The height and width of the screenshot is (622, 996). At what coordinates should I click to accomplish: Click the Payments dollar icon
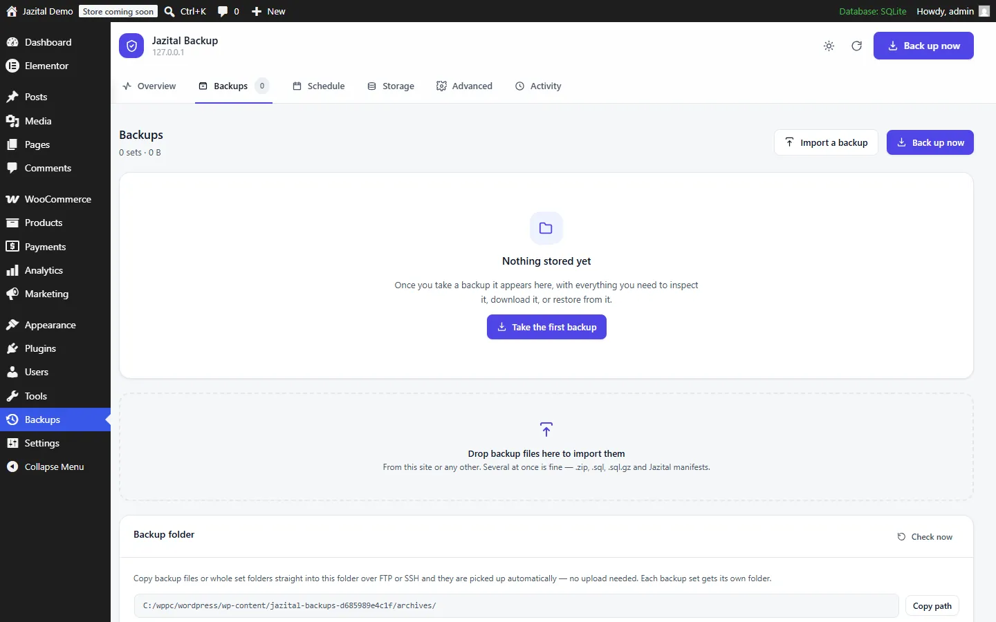point(12,247)
